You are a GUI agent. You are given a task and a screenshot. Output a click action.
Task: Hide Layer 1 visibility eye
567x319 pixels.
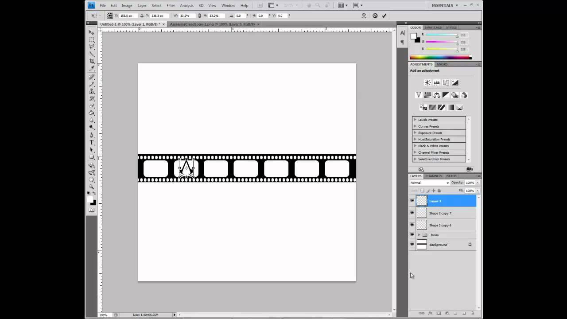(x=412, y=201)
